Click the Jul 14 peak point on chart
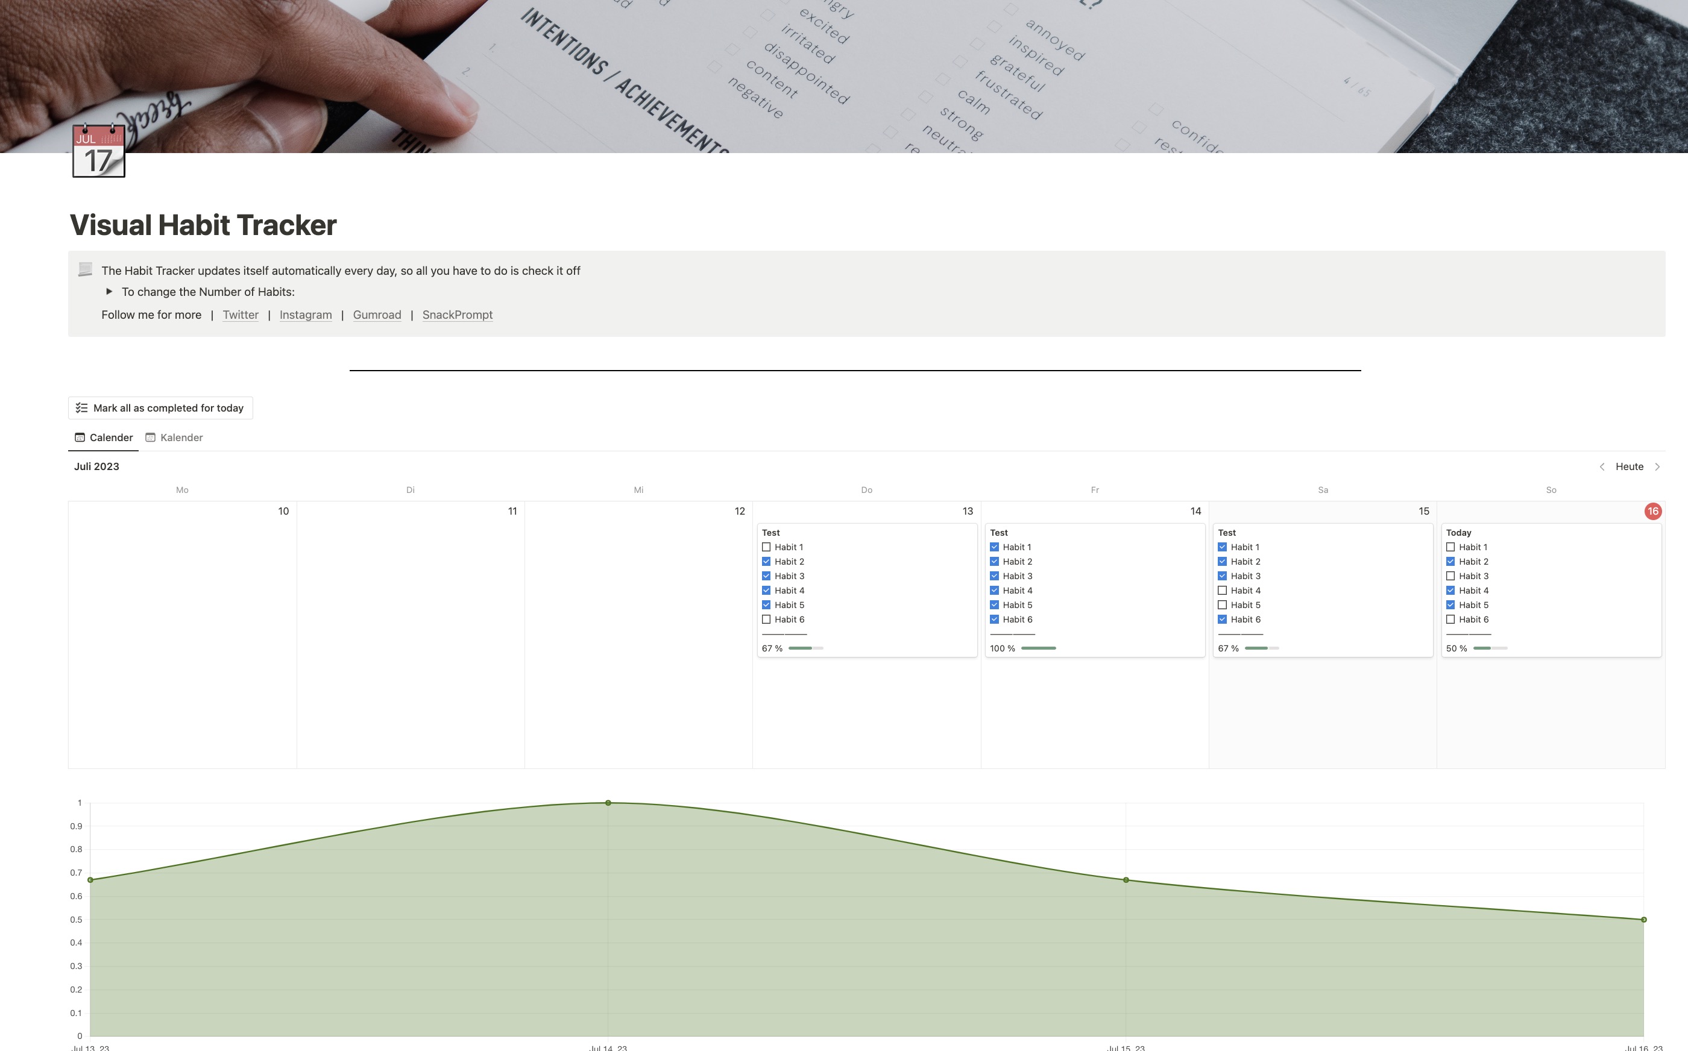Image resolution: width=1688 pixels, height=1051 pixels. point(608,803)
